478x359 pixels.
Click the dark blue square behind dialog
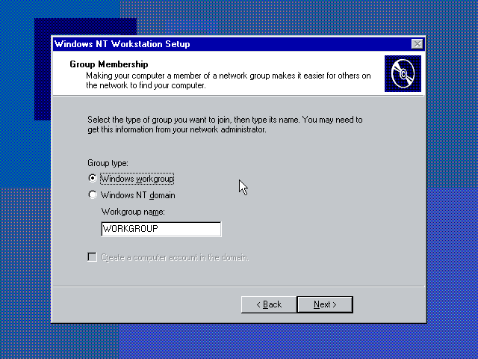click(43, 69)
